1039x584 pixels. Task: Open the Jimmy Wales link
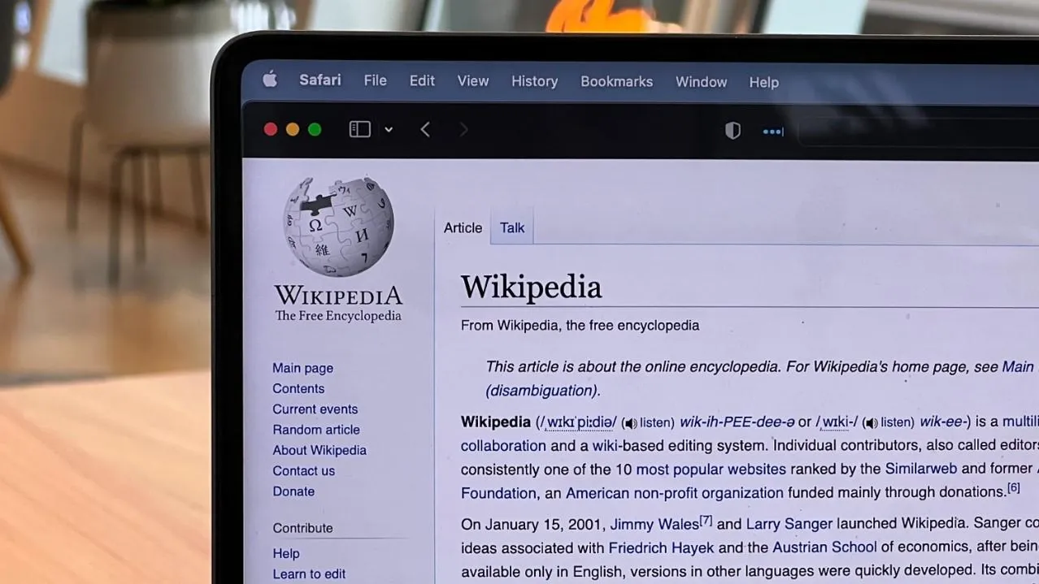(x=654, y=524)
